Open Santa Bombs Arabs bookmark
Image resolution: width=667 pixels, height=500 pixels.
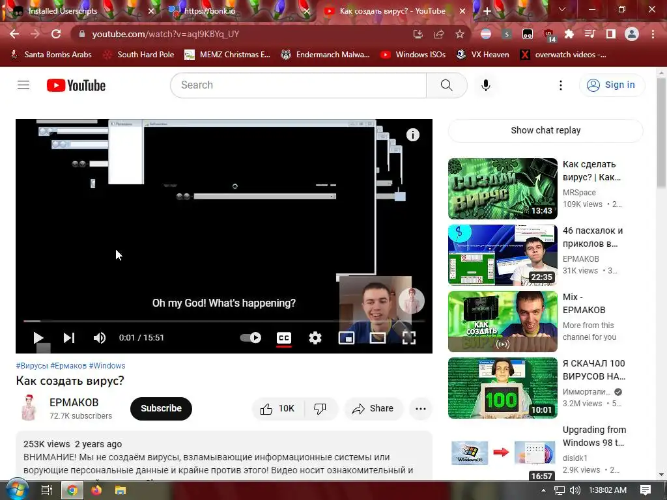[51, 55]
